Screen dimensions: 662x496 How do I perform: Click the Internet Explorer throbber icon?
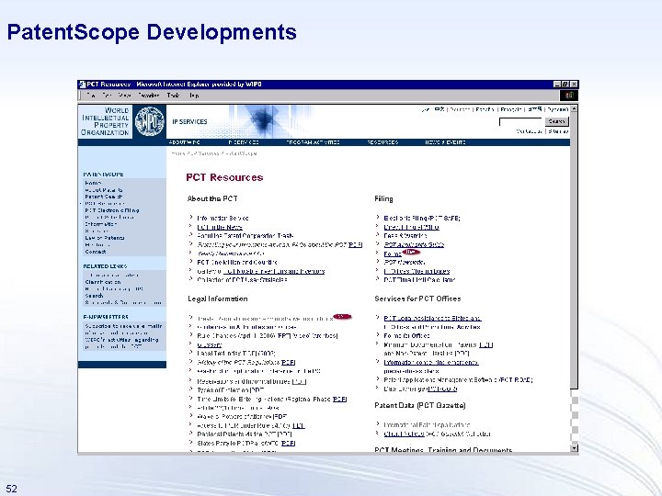point(569,96)
